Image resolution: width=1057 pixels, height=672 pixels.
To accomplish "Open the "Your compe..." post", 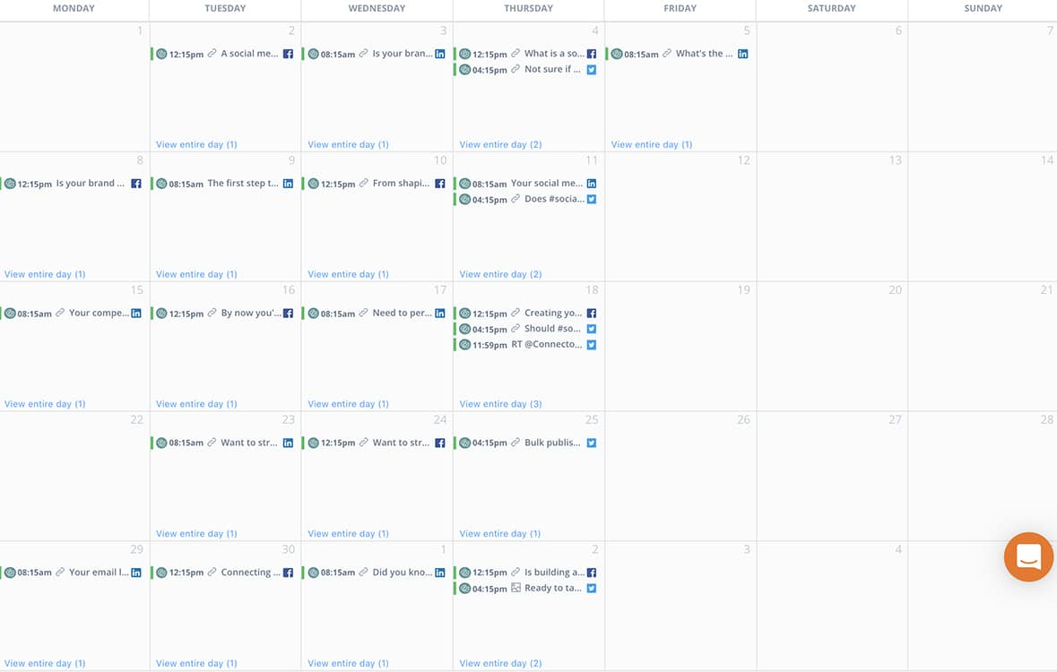I will point(72,314).
